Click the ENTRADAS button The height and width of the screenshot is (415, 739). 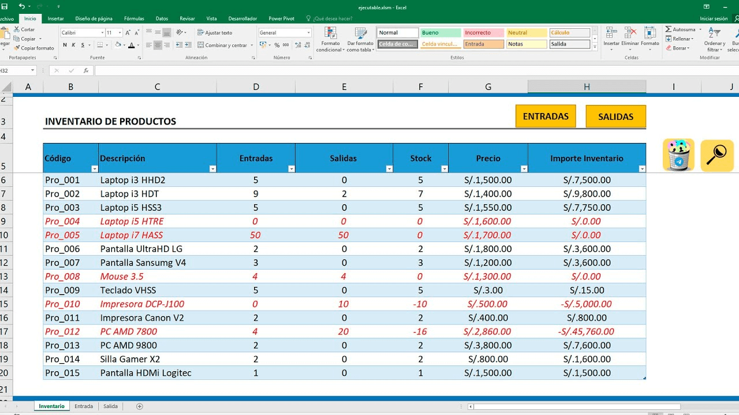[x=546, y=116]
